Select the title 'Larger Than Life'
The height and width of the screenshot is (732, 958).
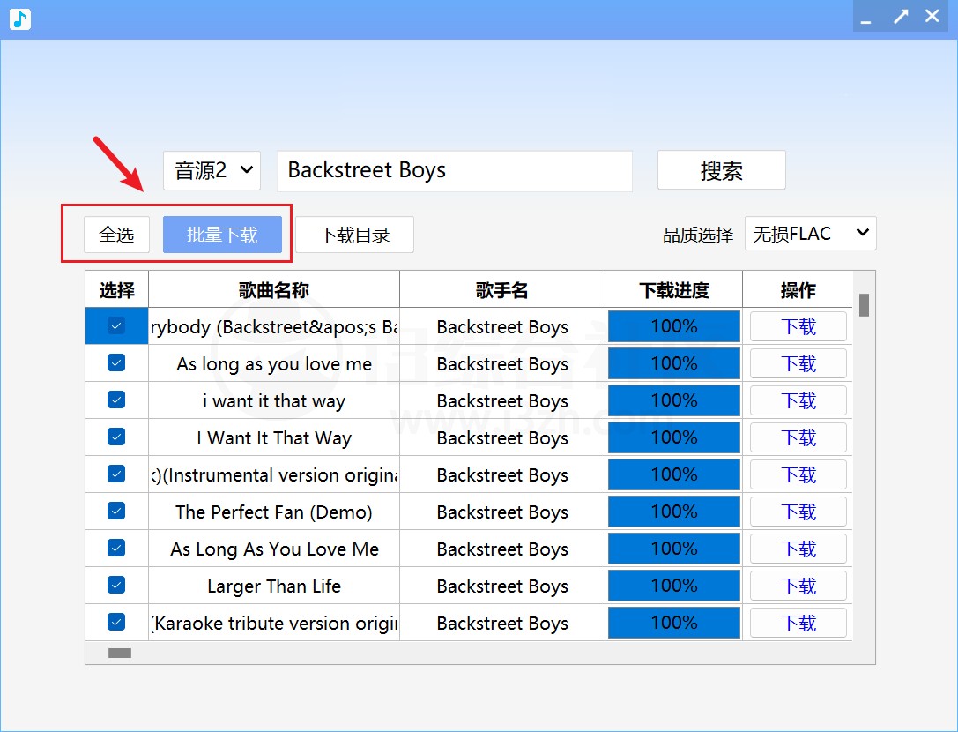[274, 586]
